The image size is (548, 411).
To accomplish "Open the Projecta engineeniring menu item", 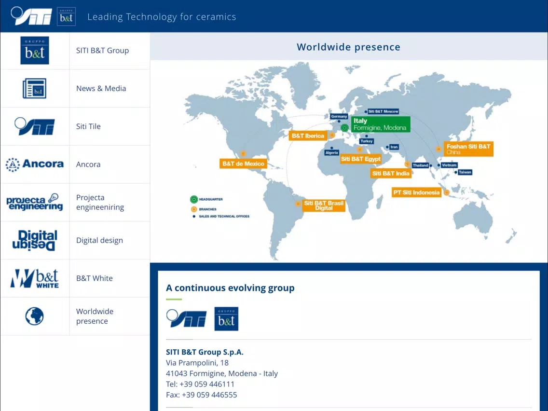I will click(100, 202).
